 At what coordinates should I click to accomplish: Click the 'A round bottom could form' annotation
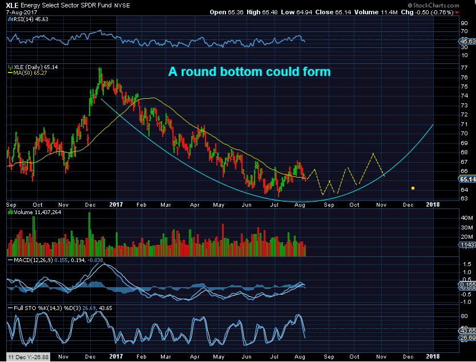click(249, 72)
